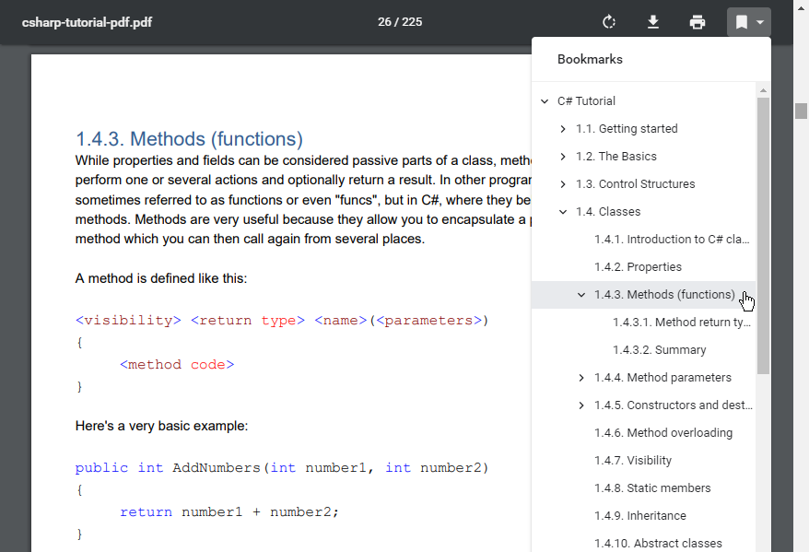
Task: Expand the 1.2. The Basics section
Action: click(x=563, y=157)
